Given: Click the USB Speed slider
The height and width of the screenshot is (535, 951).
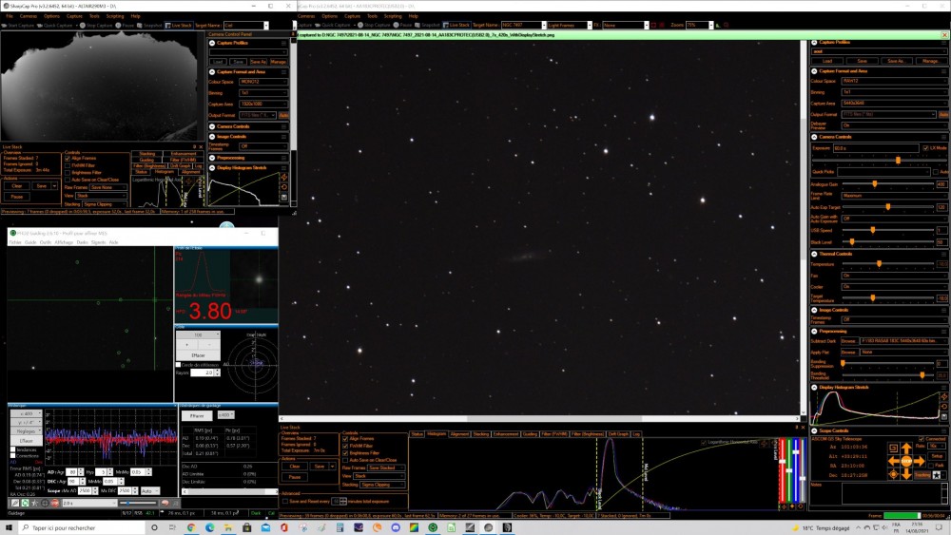Looking at the screenshot, I should point(887,230).
